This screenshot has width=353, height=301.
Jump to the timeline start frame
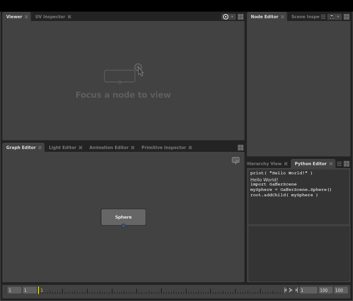pyautogui.click(x=286, y=290)
